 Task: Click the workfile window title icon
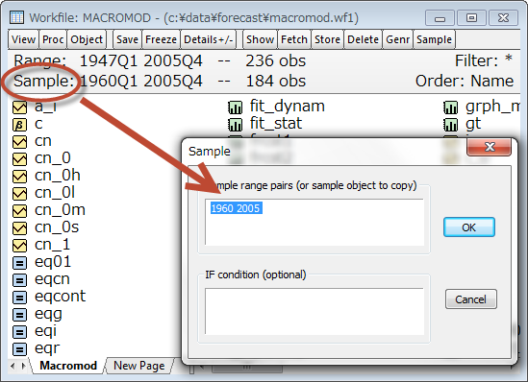(x=16, y=17)
